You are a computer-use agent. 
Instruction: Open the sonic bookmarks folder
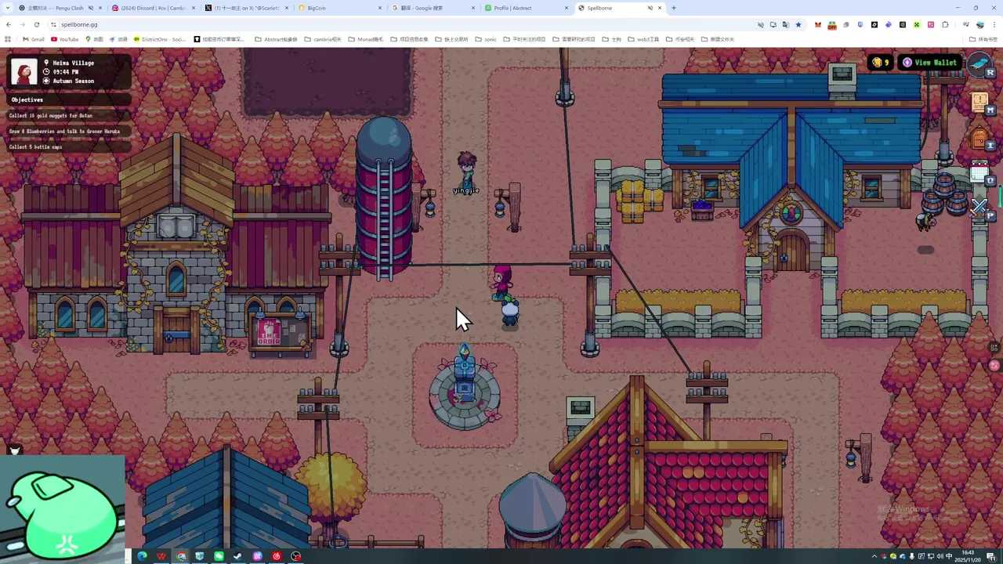(486, 39)
